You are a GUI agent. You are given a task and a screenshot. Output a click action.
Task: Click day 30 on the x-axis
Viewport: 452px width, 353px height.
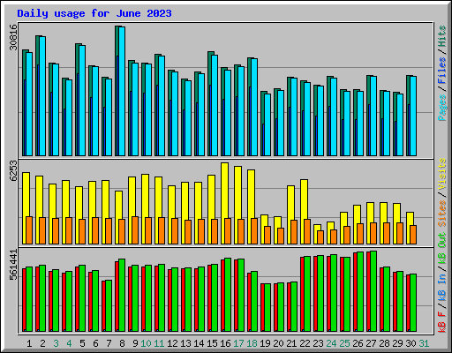(411, 343)
